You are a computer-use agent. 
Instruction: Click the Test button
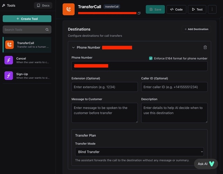pos(197,9)
